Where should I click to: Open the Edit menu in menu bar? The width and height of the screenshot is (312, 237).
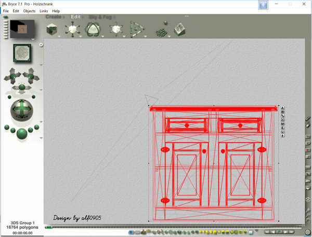[x=16, y=11]
